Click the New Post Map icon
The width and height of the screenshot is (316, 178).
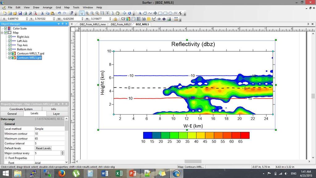[134, 19]
